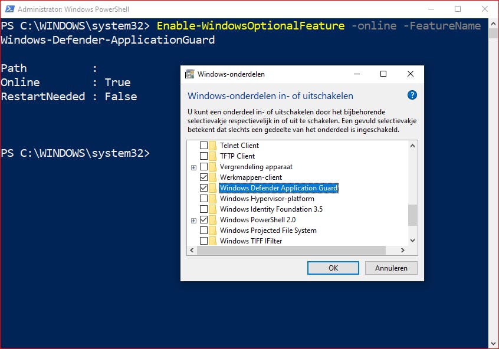Minimize the PowerShell window
Viewport: 499px width, 349px height.
[x=431, y=9]
